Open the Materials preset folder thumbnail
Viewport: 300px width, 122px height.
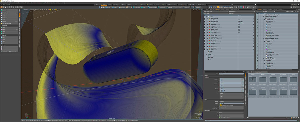point(262,92)
